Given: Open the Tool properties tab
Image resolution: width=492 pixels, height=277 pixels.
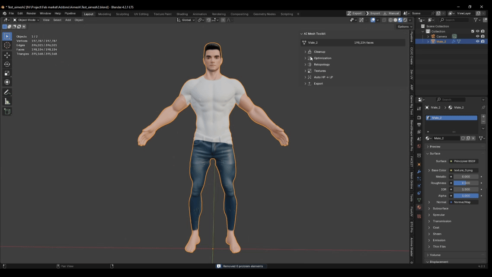Looking at the screenshot, I should click(x=419, y=109).
